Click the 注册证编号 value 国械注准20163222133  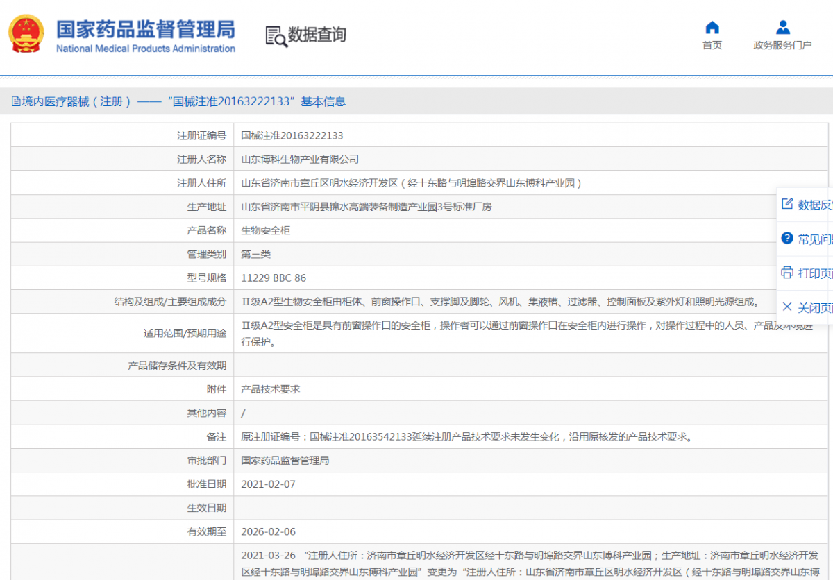tap(292, 135)
